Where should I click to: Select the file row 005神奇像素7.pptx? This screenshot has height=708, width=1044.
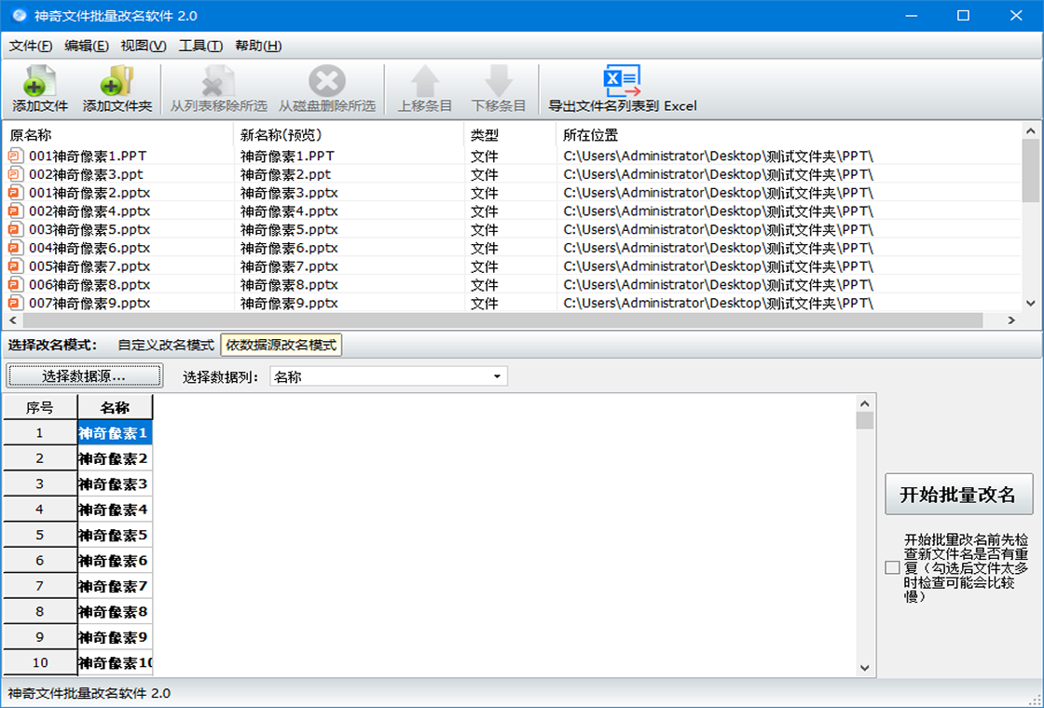point(512,266)
